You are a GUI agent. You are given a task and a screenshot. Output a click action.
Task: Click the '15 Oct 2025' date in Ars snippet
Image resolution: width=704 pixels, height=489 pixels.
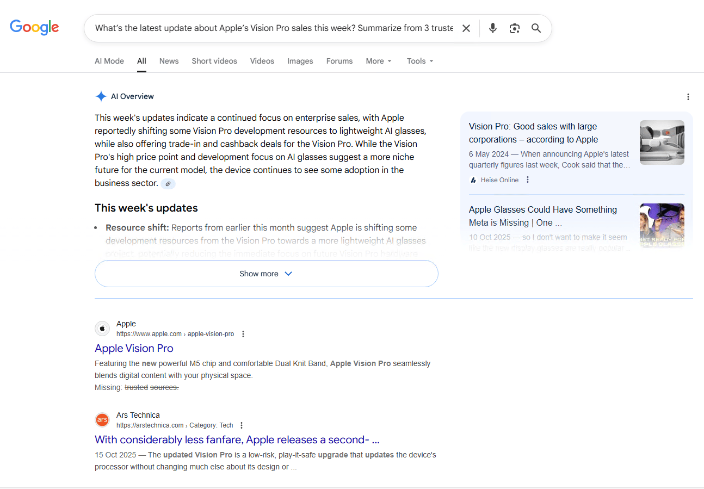coord(115,455)
